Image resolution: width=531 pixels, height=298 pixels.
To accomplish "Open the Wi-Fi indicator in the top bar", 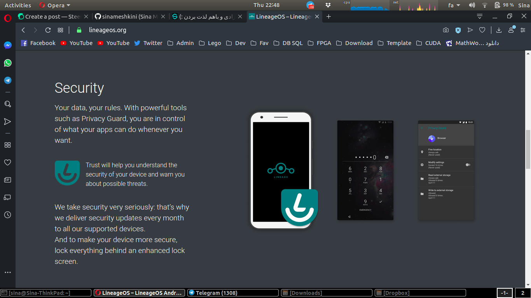I will [484, 5].
